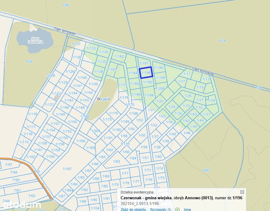
Task: Click parcel 1/50 label
Action: pos(158,156)
